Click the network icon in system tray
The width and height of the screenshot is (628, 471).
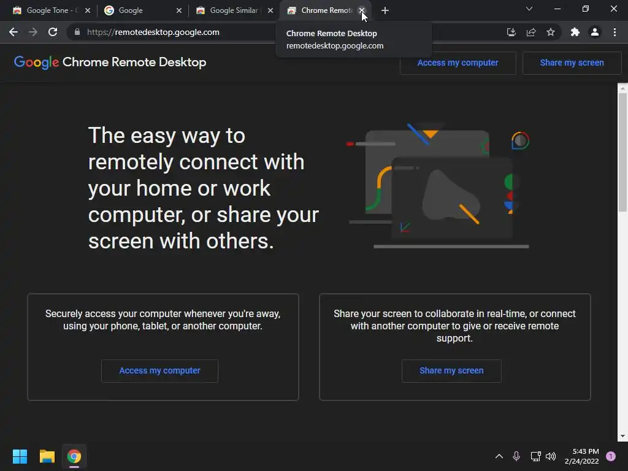[x=535, y=456]
